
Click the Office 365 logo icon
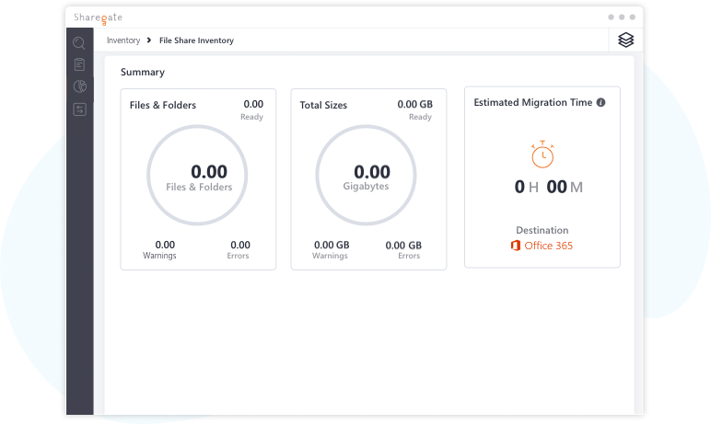point(516,246)
